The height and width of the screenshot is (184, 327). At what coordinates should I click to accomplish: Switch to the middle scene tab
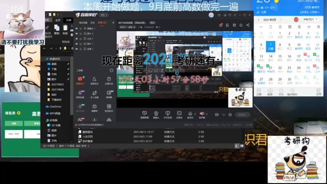pos(93,22)
